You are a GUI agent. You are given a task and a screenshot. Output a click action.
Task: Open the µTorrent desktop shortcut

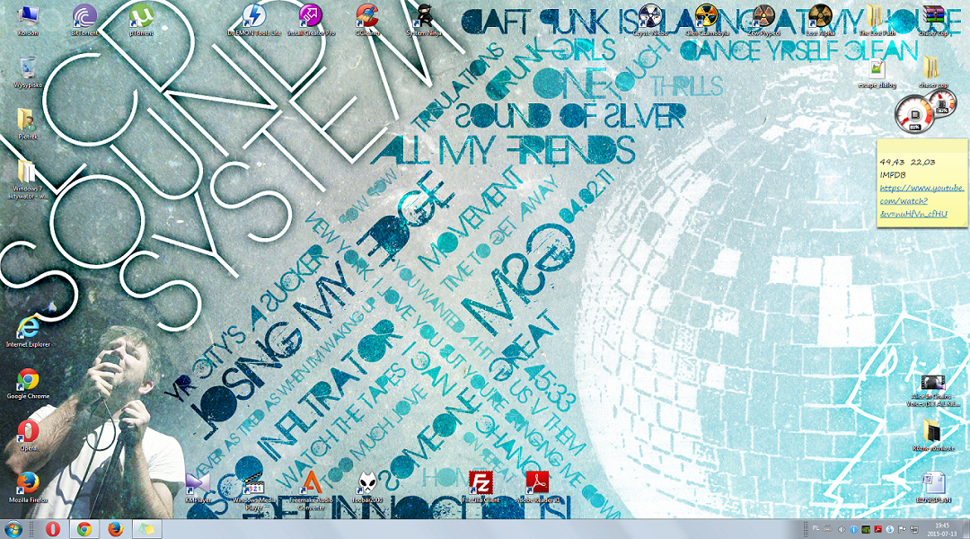click(x=141, y=19)
